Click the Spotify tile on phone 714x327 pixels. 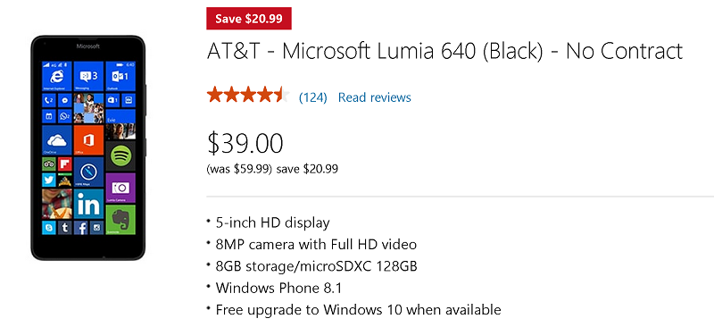pyautogui.click(x=120, y=156)
